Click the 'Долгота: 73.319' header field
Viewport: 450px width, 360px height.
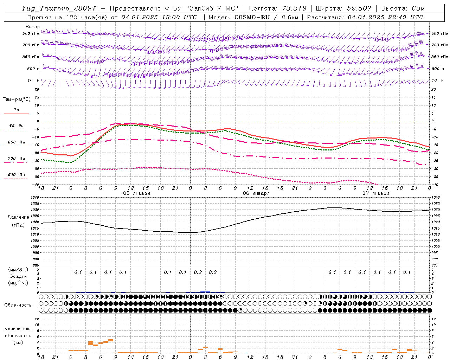[x=277, y=8]
